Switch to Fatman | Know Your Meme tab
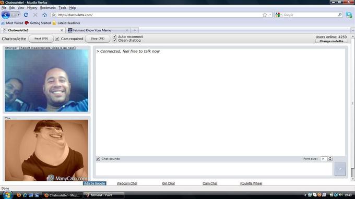The image size is (355, 199). (98, 30)
